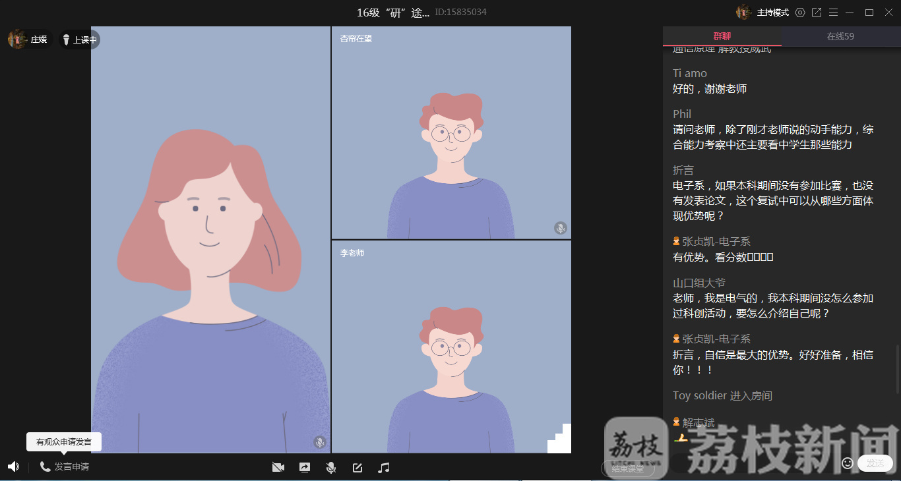901x481 pixels.
Task: Click the message 有优势。看分数
Action: click(723, 257)
